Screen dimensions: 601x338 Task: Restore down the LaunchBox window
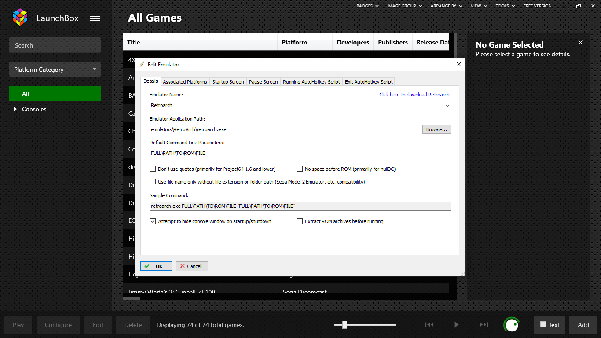tap(579, 6)
